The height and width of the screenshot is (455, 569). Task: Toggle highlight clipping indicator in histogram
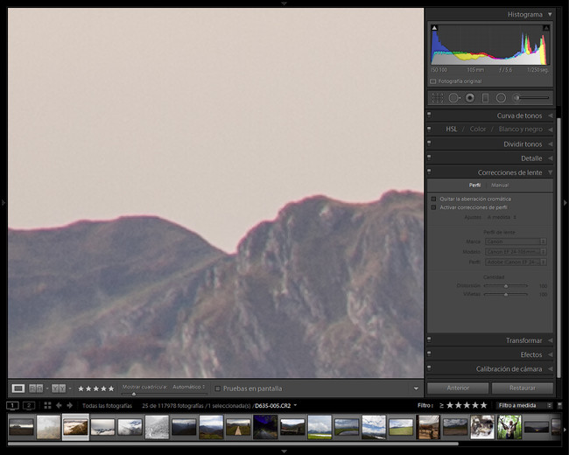point(546,28)
